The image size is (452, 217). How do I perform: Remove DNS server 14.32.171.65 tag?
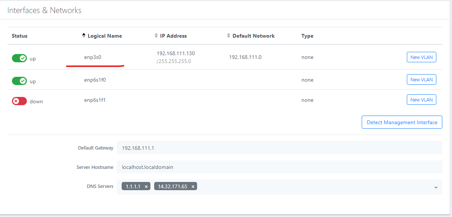193,186
